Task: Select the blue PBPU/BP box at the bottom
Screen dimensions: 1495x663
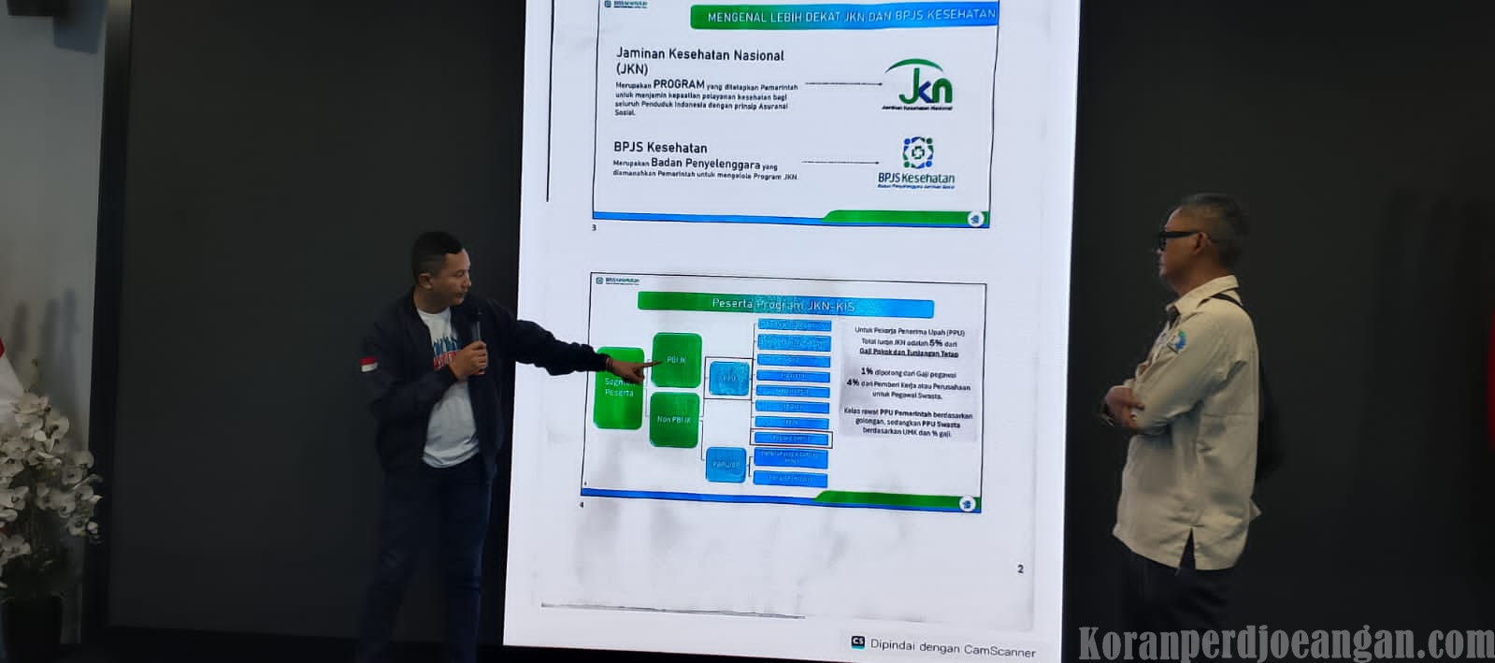Action: 726,464
